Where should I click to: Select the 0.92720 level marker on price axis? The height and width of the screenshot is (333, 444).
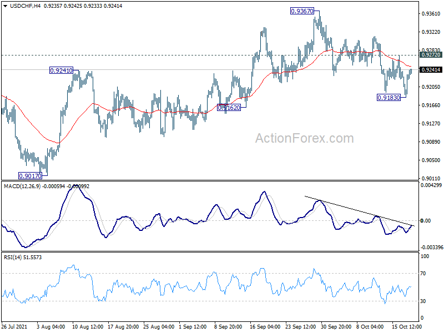point(431,55)
